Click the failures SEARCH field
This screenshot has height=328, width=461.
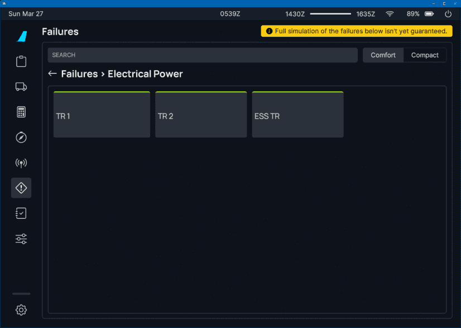pos(202,55)
